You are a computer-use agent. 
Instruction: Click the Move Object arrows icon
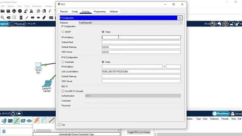point(225,24)
